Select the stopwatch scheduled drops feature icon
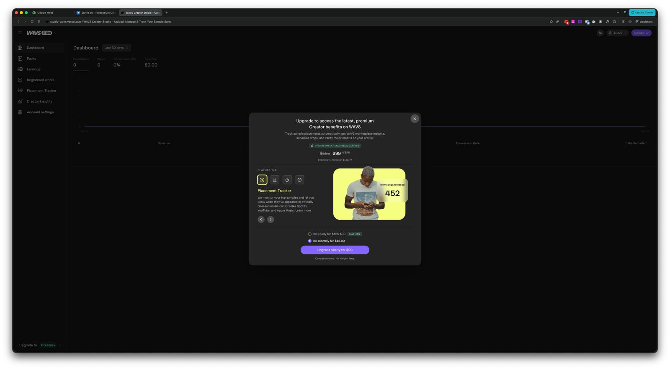Screen dimensions: 670x369 [287, 180]
